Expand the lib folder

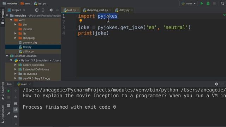coord(16,34)
